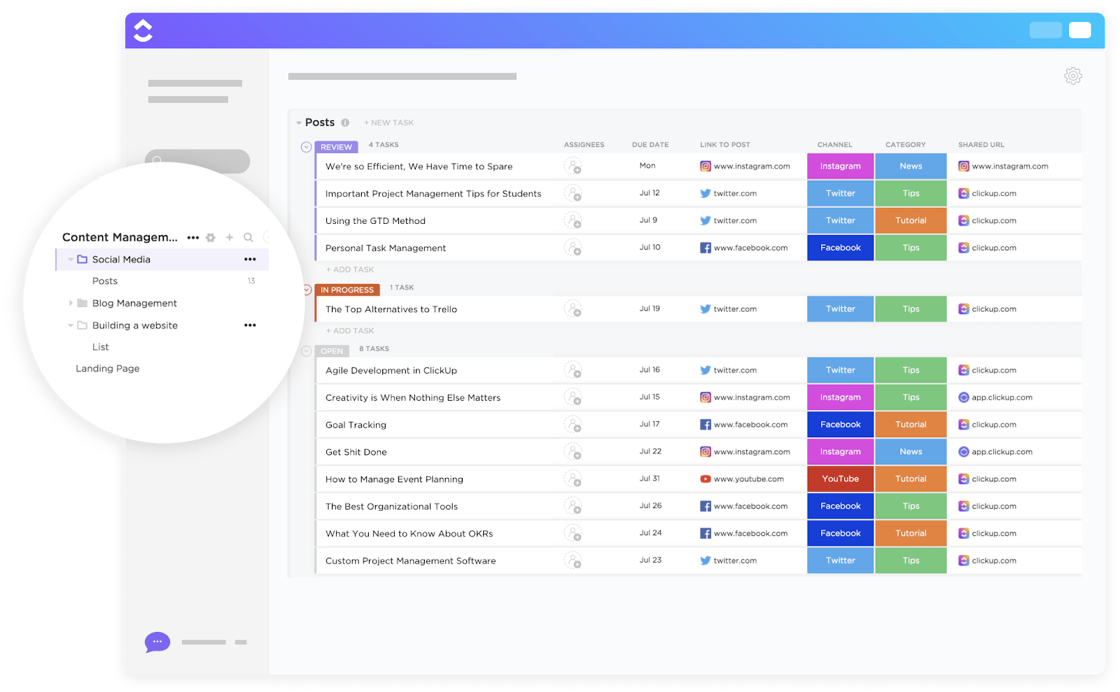Click the Instagram icon in the Shared URL column
The image size is (1120, 692).
(x=964, y=166)
